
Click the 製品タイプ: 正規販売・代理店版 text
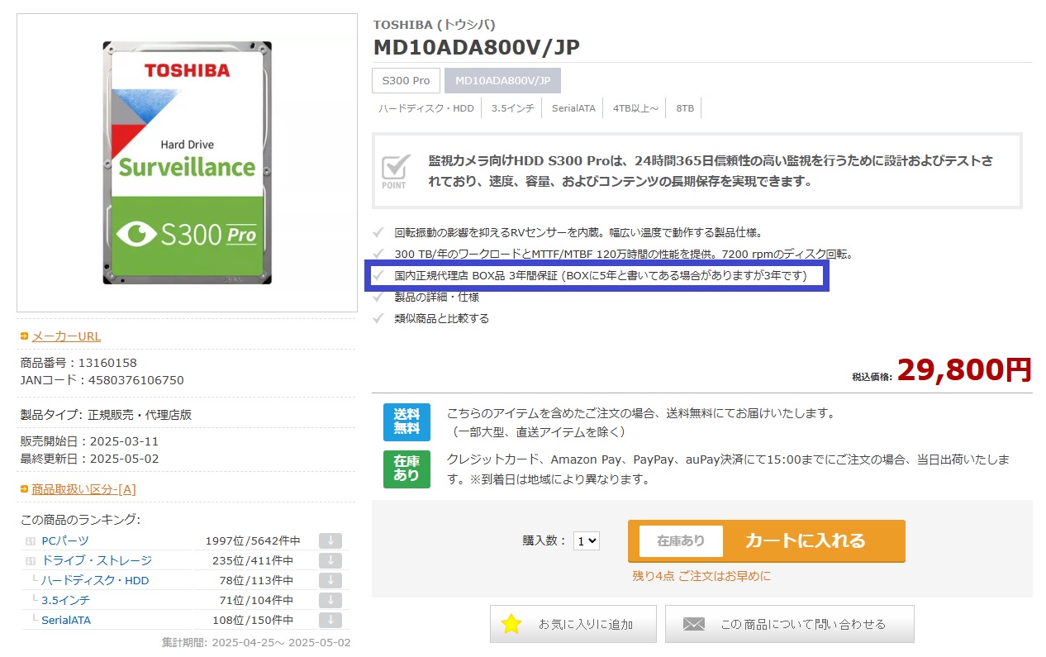(106, 415)
